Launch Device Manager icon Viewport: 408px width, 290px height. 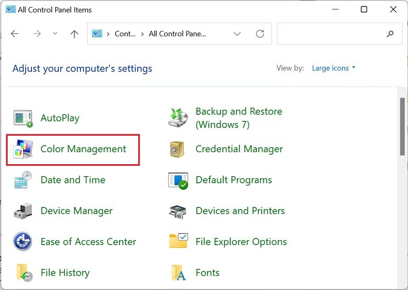pyautogui.click(x=23, y=211)
